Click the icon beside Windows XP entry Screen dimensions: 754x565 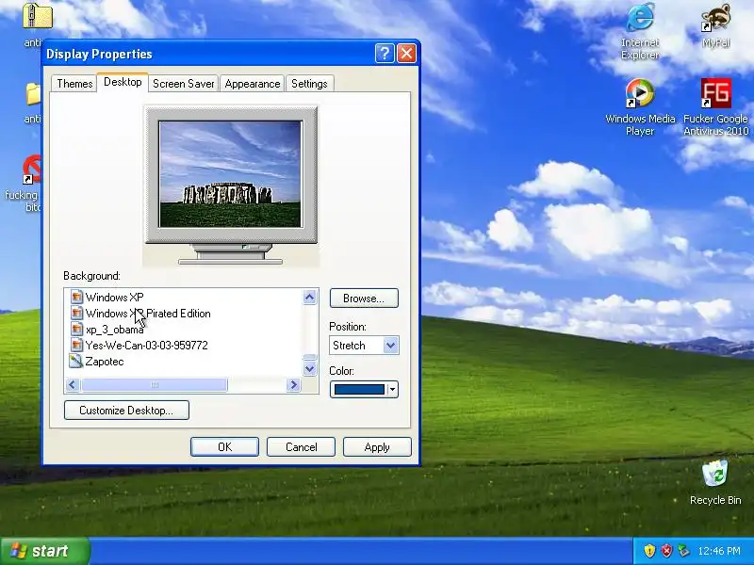point(76,297)
